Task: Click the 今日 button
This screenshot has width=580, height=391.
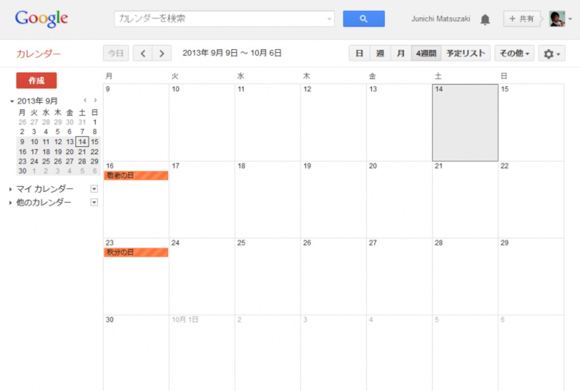Action: point(116,54)
